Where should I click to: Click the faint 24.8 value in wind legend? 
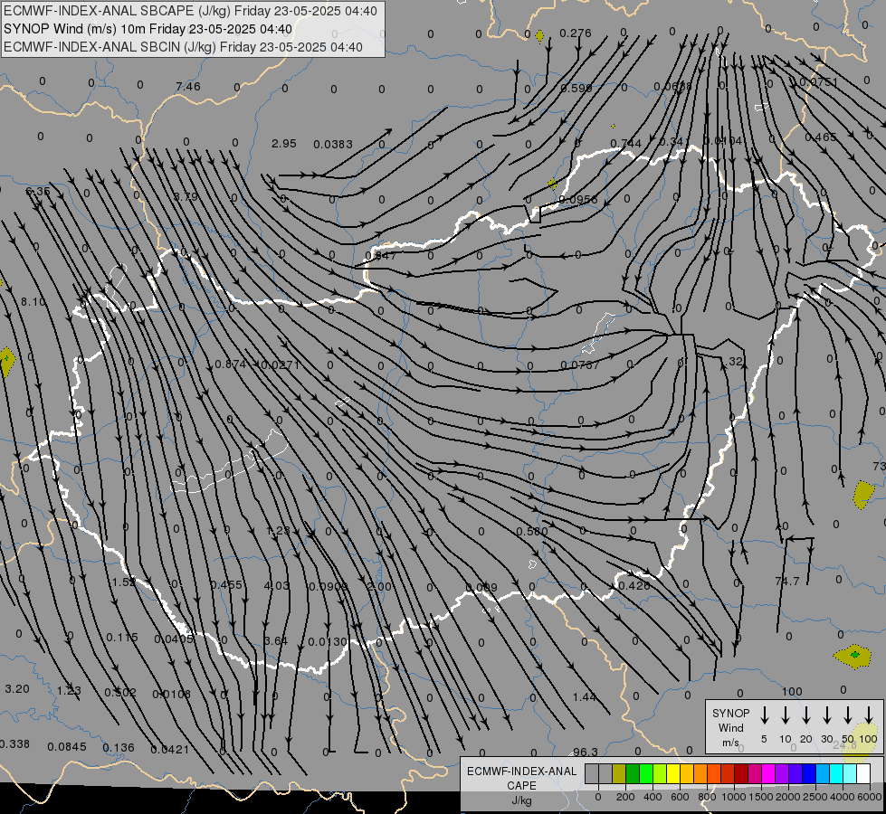(x=845, y=745)
